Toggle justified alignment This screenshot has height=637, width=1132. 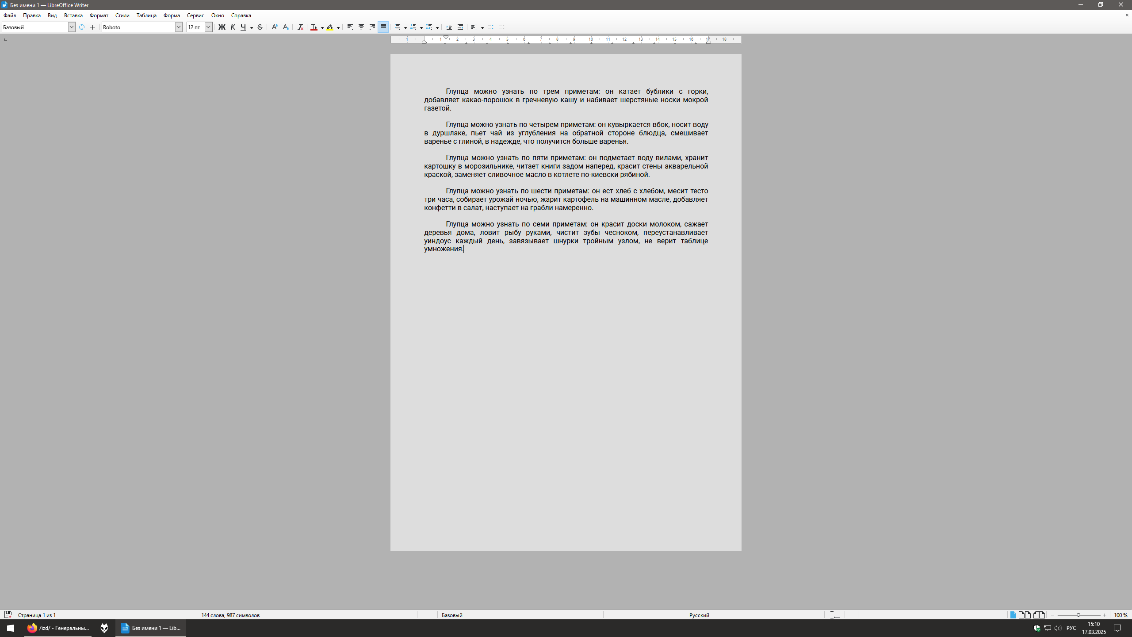click(383, 27)
